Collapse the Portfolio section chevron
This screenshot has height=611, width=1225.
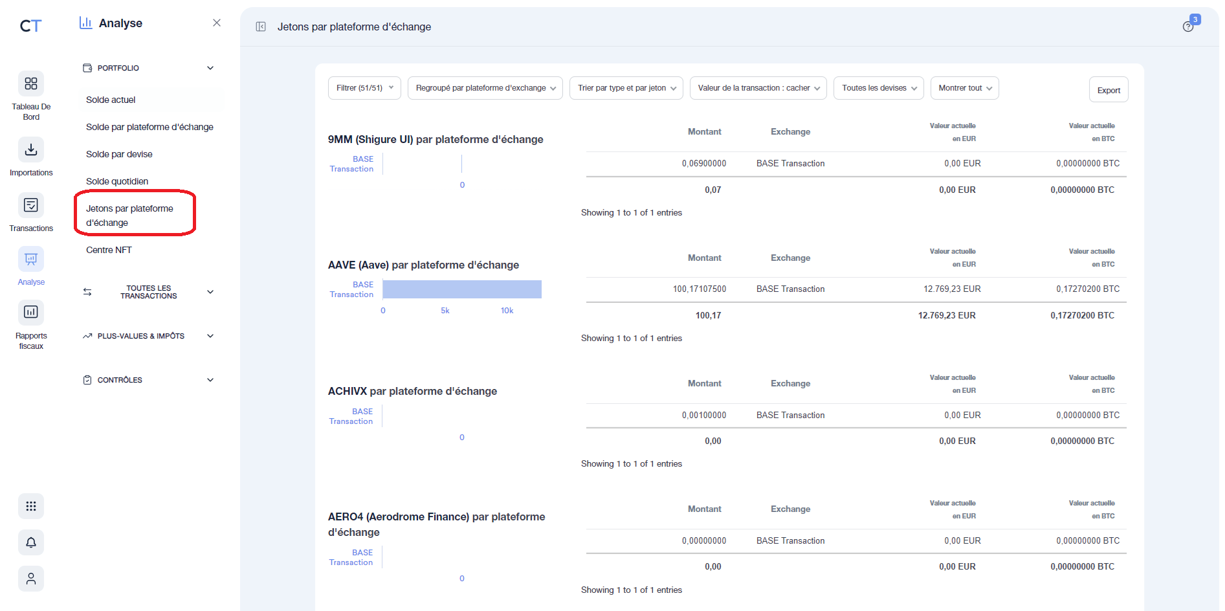[x=210, y=67]
